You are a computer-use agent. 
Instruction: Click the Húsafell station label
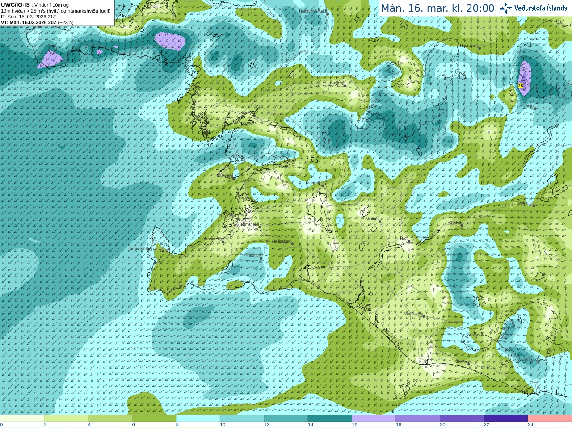(x=337, y=83)
